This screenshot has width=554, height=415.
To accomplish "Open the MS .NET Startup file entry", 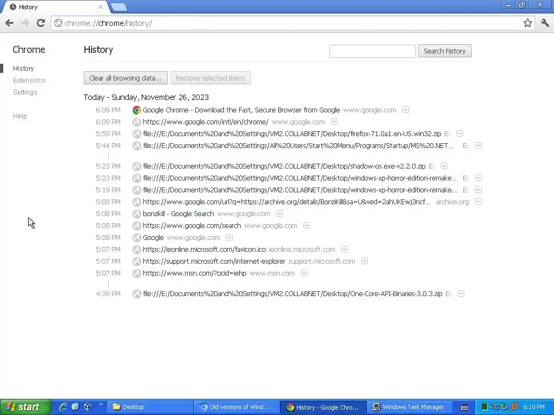I will click(x=298, y=146).
